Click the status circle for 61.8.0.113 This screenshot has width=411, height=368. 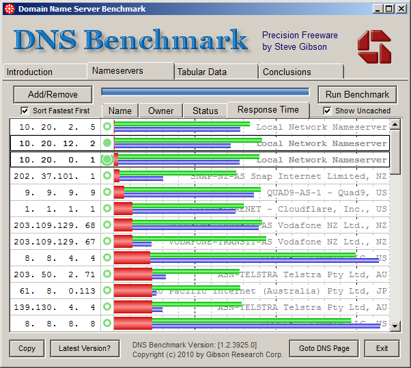[107, 290]
